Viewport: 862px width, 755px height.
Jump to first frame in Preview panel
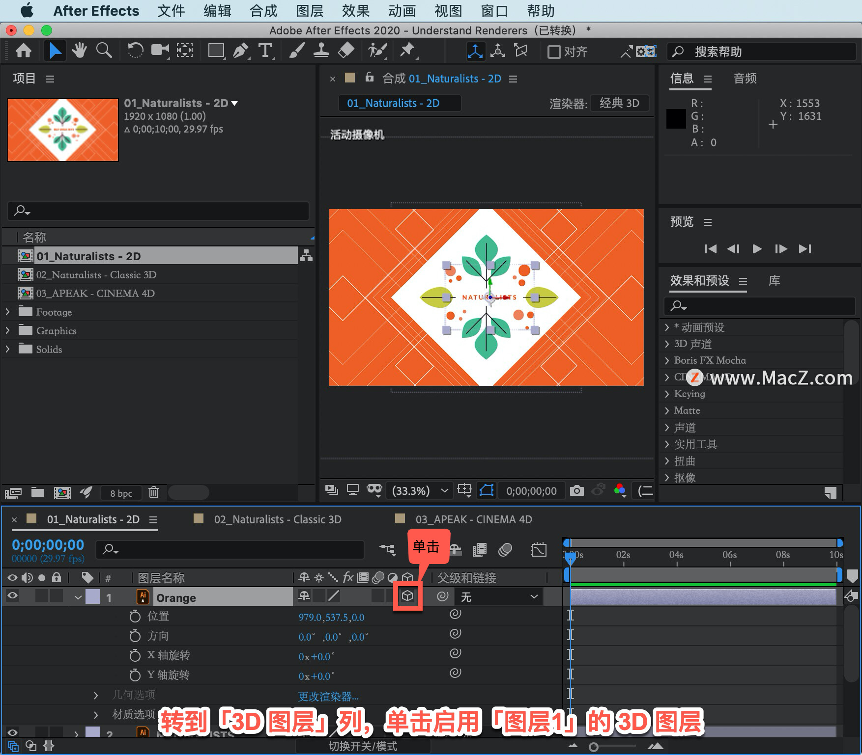pyautogui.click(x=710, y=249)
